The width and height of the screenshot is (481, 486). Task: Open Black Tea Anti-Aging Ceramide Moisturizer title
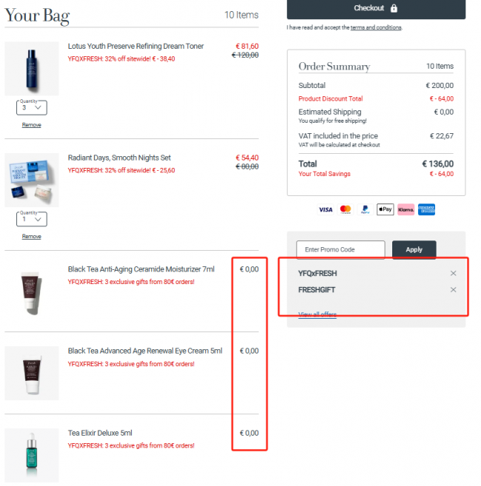point(141,269)
